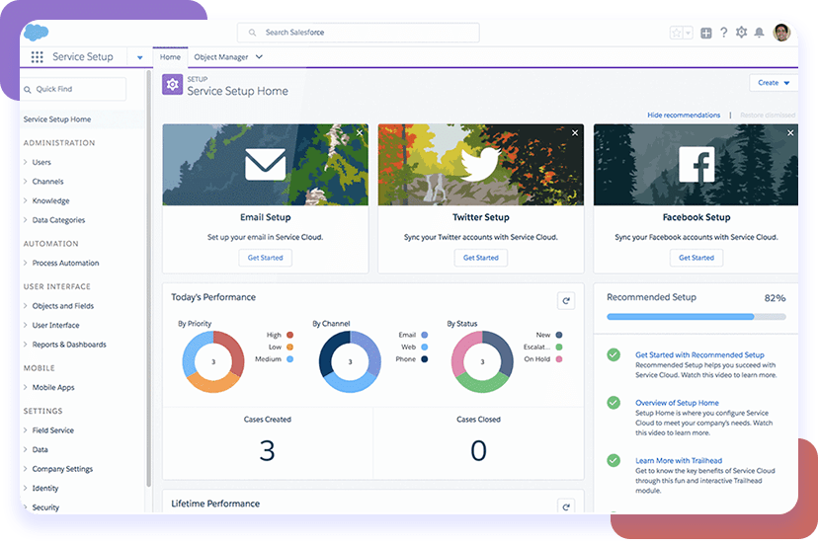This screenshot has height=545, width=818.
Task: Expand the Identity tree item
Action: click(25, 488)
